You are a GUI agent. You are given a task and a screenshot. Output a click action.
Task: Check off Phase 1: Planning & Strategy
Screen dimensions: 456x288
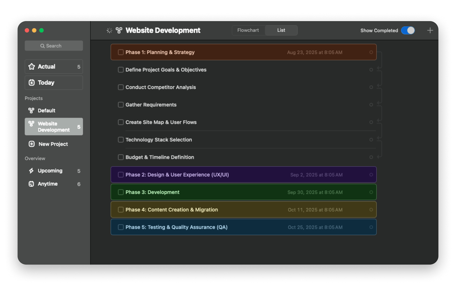[121, 52]
